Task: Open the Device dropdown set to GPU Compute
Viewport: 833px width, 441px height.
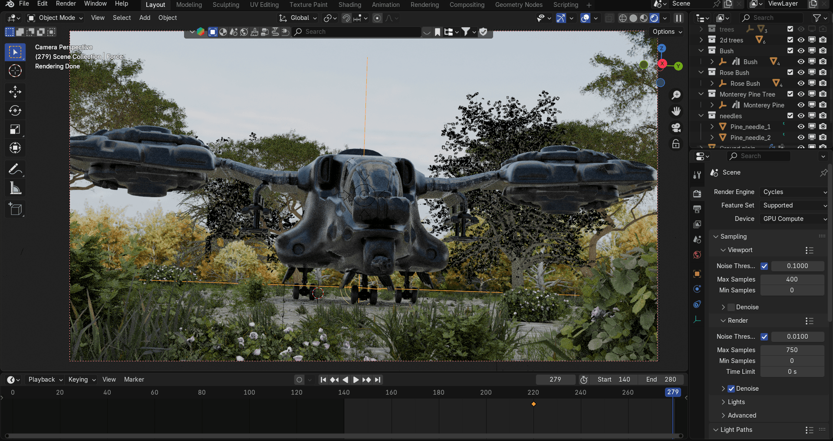Action: 794,219
